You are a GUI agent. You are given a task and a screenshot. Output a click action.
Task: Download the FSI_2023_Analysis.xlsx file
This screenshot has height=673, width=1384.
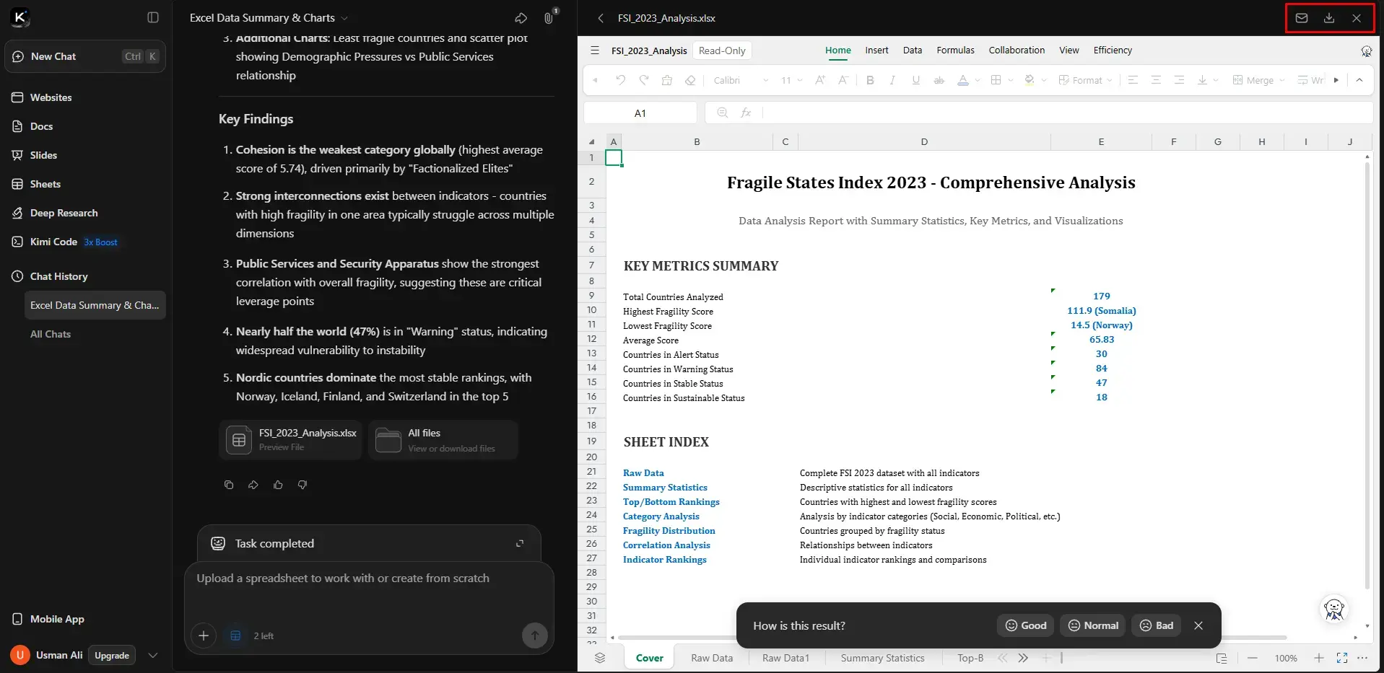pyautogui.click(x=1328, y=18)
